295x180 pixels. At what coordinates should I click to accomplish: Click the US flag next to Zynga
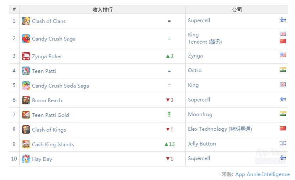pyautogui.click(x=283, y=55)
